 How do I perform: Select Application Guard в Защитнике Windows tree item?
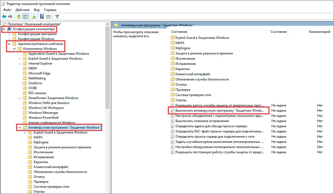point(59,54)
